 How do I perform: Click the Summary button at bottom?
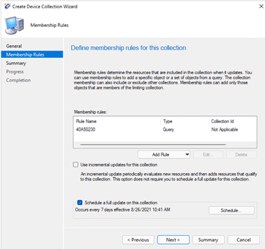coord(208,240)
